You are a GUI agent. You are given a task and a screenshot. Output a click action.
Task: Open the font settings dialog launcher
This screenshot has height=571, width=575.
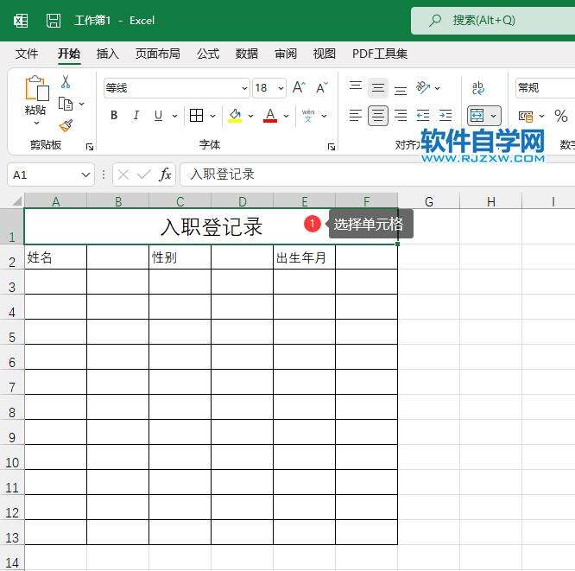click(x=332, y=147)
